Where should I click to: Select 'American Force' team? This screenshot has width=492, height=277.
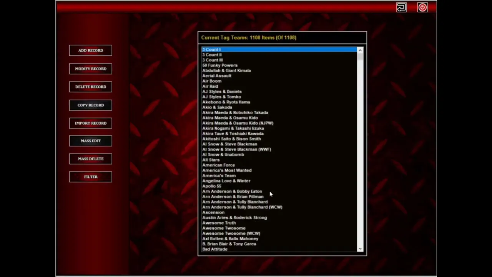click(279, 165)
